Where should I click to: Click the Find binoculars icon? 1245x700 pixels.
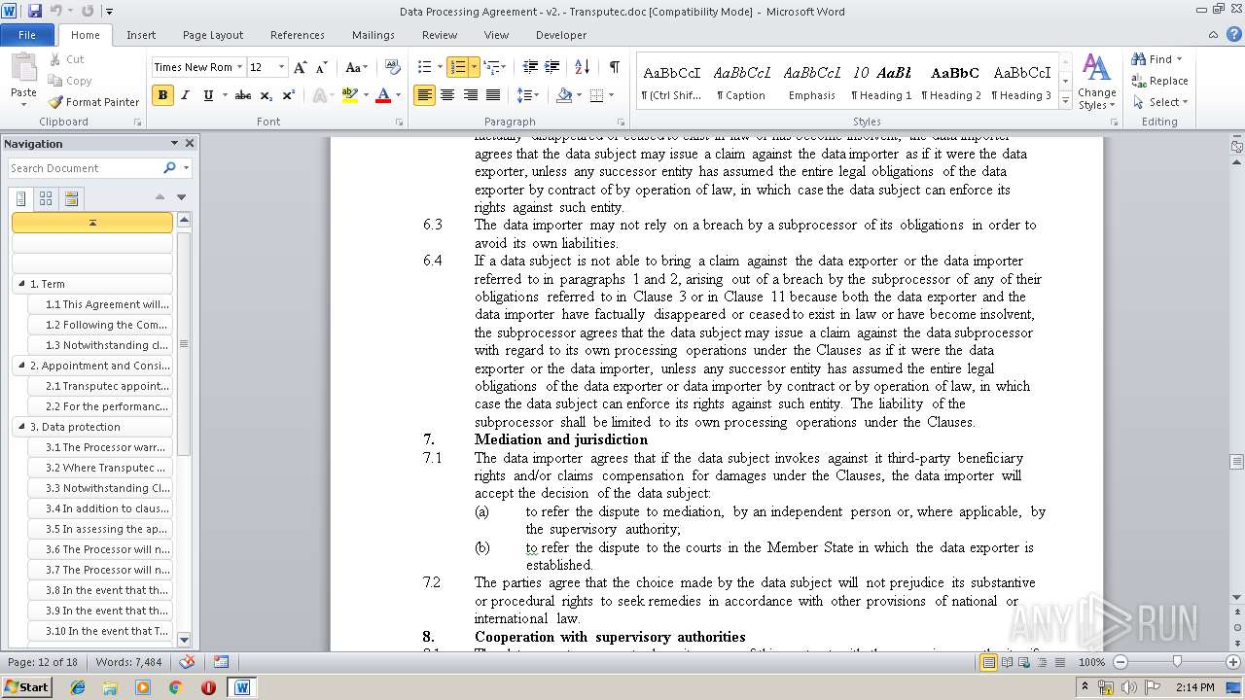pos(1139,59)
